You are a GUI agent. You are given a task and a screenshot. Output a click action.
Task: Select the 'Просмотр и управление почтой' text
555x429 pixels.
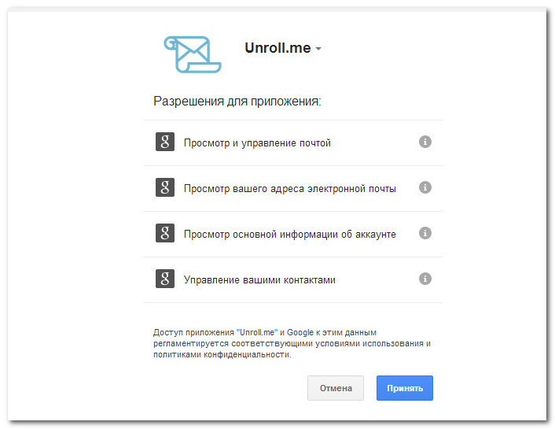click(x=257, y=143)
